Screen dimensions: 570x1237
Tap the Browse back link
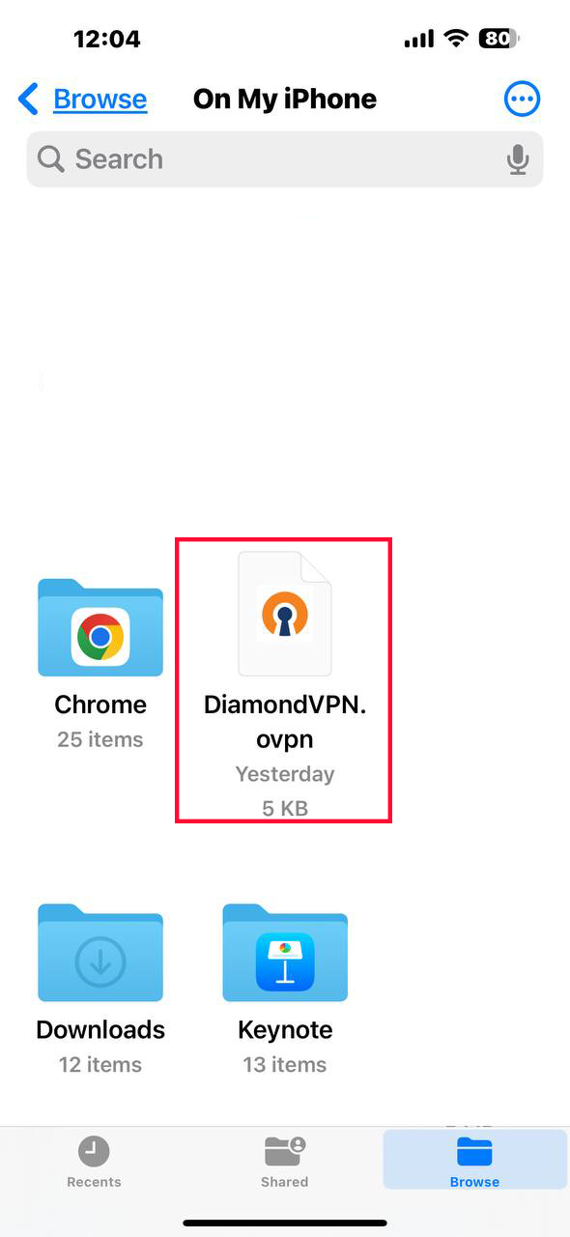(x=100, y=99)
